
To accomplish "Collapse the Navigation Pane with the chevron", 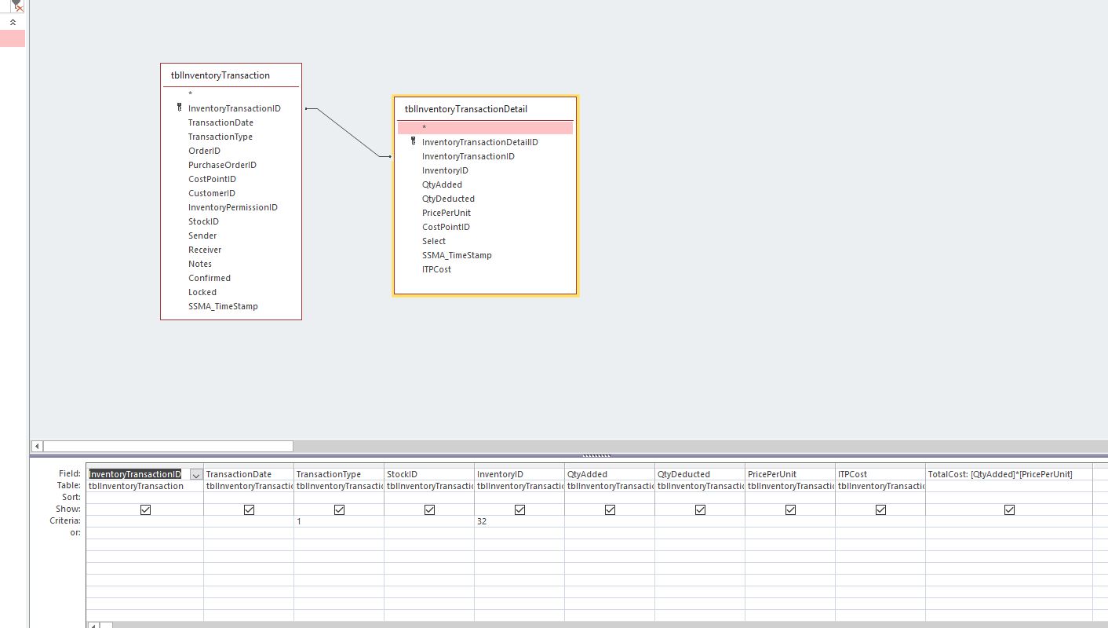I will [x=13, y=21].
